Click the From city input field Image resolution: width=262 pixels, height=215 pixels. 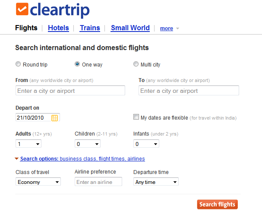pyautogui.click(x=70, y=91)
